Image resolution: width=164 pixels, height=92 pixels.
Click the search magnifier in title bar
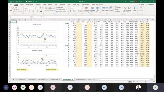click(x=126, y=2)
